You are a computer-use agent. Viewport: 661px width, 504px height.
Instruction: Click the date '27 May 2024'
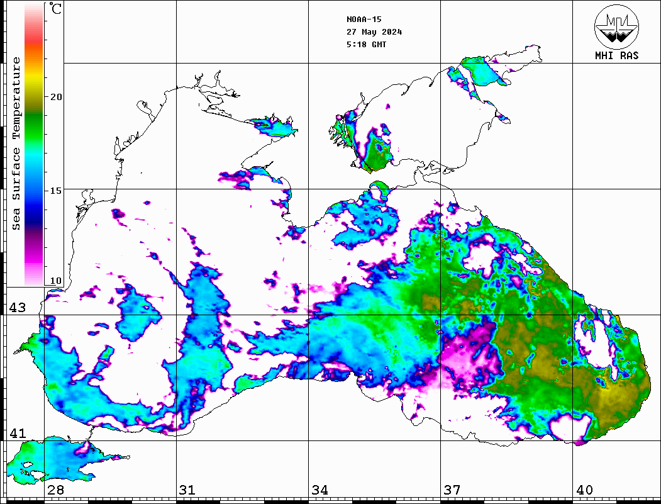pyautogui.click(x=374, y=32)
